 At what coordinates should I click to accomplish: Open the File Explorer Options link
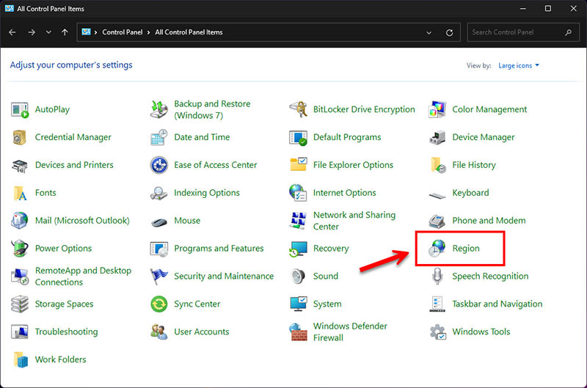pos(353,165)
